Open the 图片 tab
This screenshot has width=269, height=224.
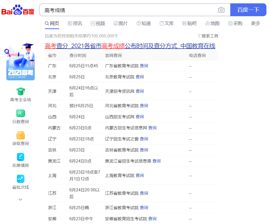(x=121, y=23)
